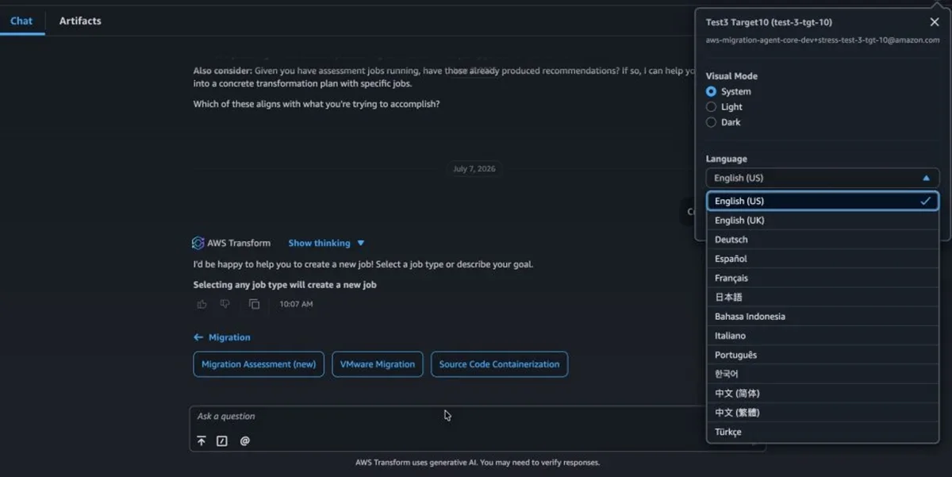Choose 日本語 language option
Viewport: 952px width, 477px height.
[x=823, y=297]
